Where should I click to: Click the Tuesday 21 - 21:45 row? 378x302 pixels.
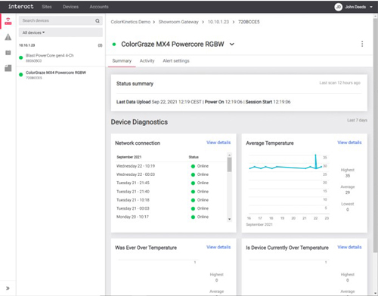172,183
